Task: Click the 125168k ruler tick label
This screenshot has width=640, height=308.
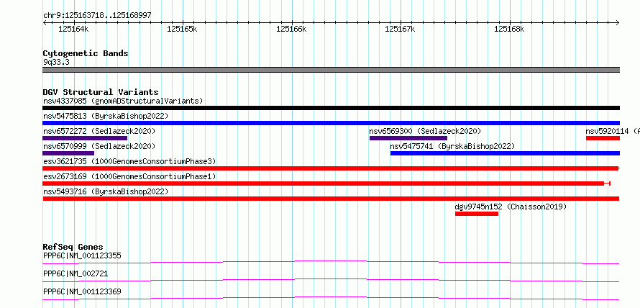Action: pos(509,29)
